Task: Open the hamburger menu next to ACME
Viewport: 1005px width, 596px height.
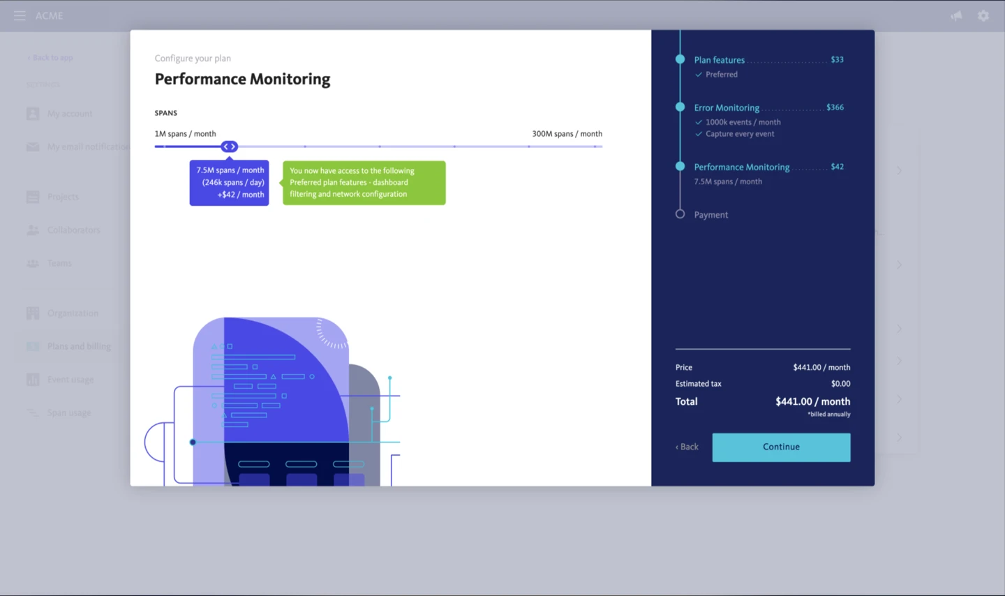Action: [20, 15]
